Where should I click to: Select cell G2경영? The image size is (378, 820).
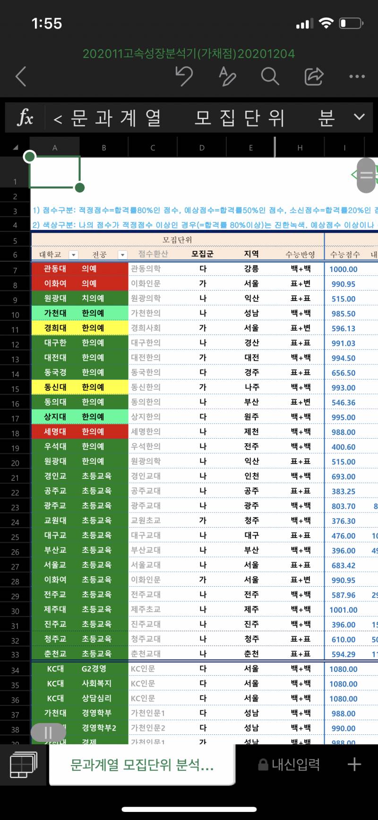[104, 669]
